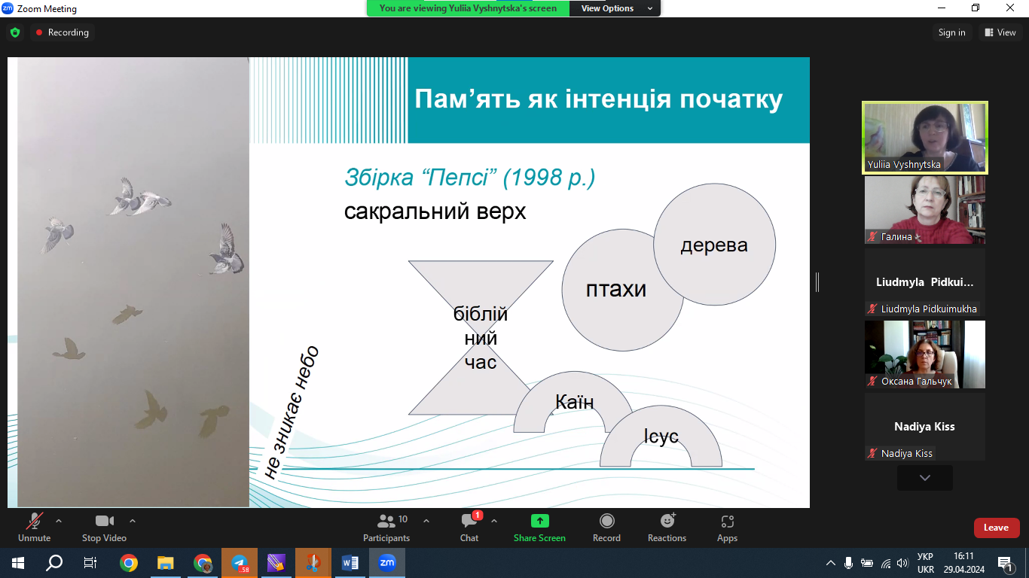Click the green Share Screen icon

click(x=539, y=521)
